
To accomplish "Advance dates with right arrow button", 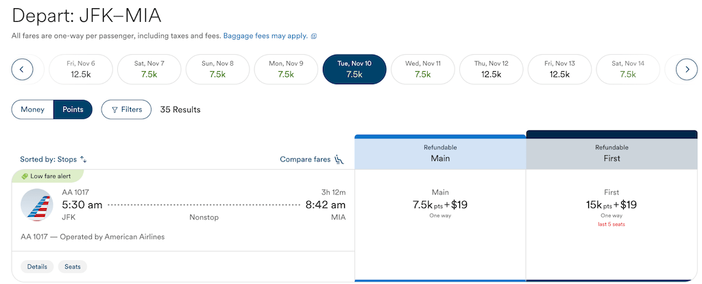I will (x=686, y=69).
